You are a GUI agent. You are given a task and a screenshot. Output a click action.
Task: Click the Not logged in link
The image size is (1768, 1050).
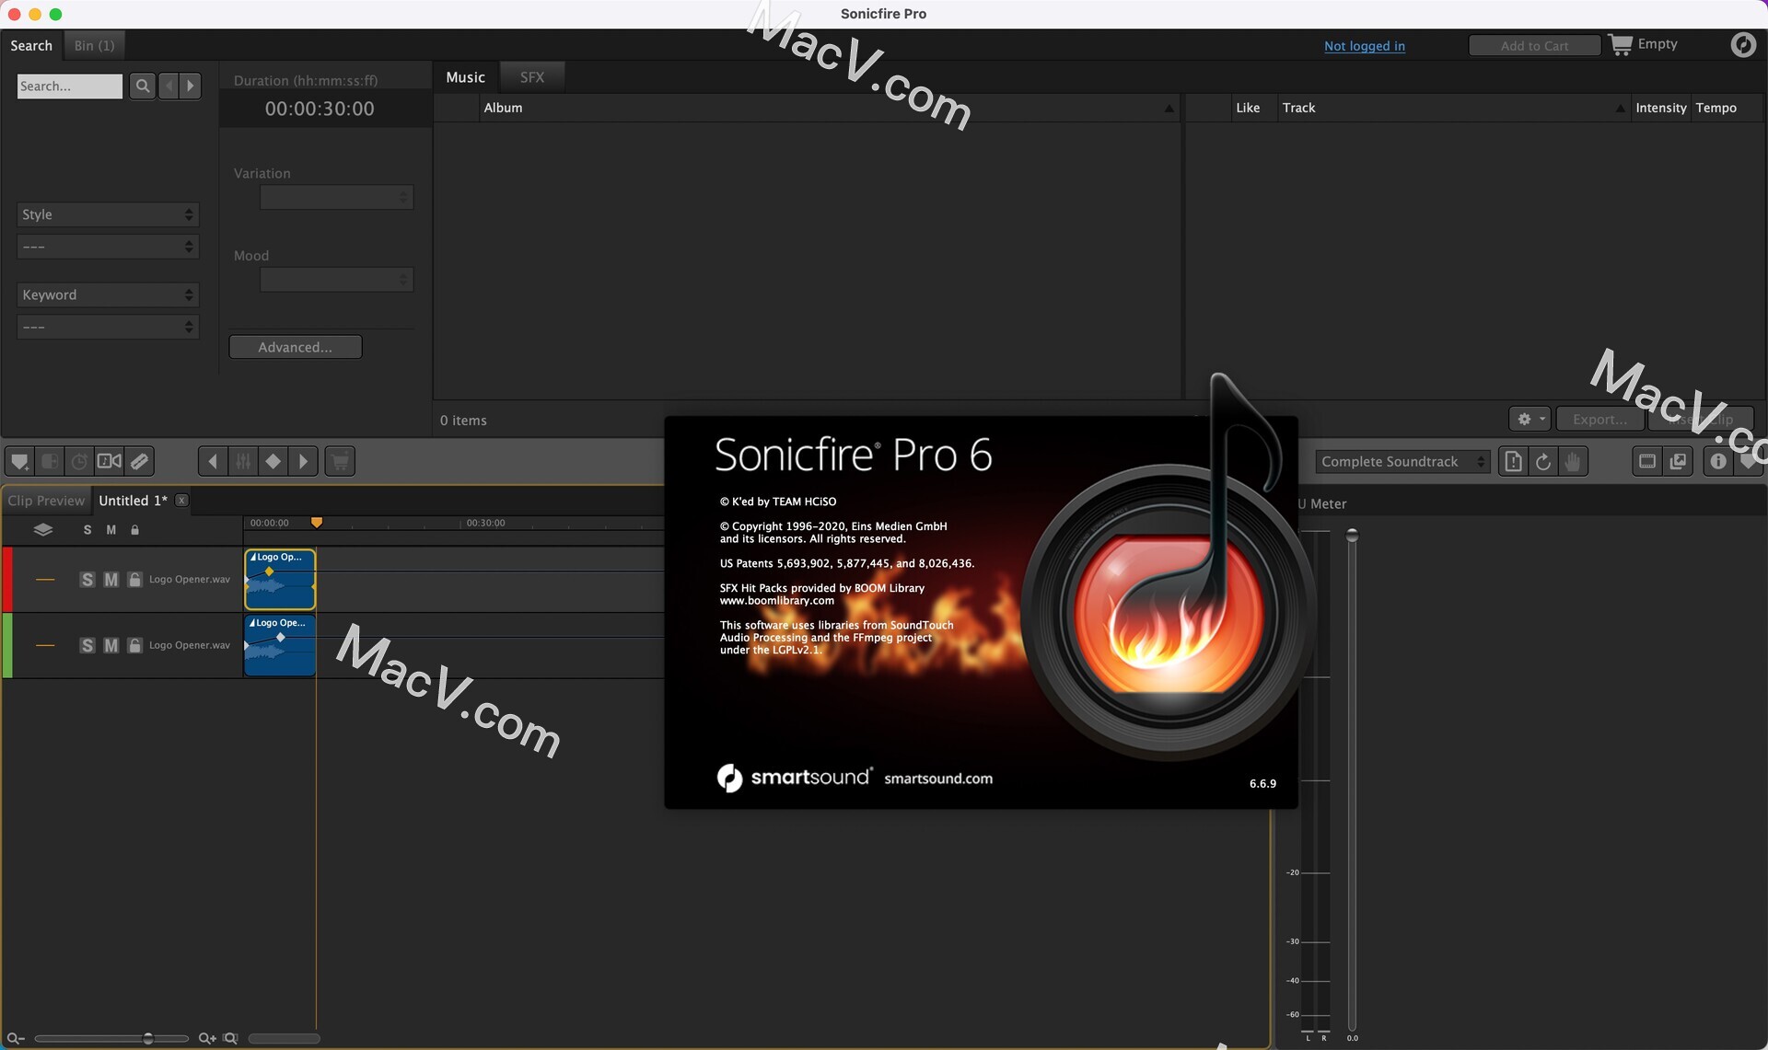(x=1365, y=46)
